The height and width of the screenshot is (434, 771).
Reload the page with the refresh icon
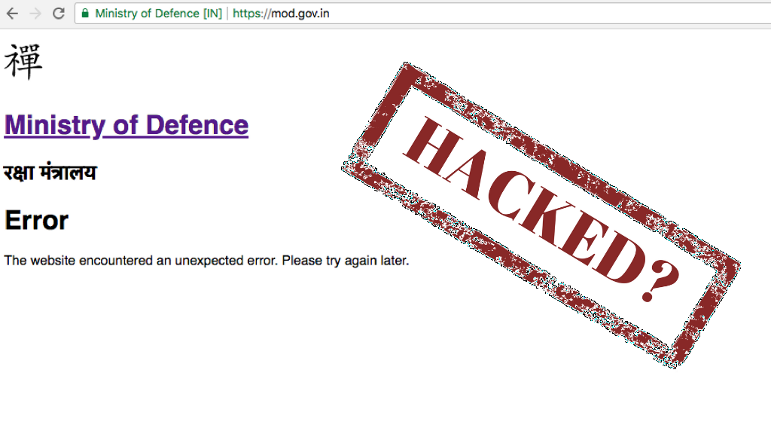tap(59, 14)
